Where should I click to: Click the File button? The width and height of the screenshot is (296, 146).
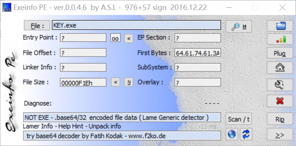37,26
